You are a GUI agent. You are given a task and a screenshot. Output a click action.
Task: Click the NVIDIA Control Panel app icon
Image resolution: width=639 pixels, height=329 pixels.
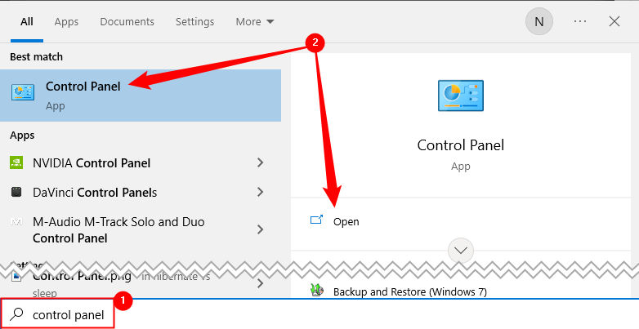[16, 162]
